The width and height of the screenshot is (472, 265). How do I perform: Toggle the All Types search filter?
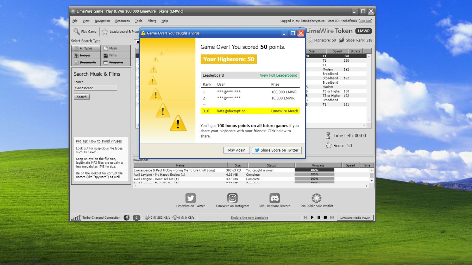pos(85,48)
